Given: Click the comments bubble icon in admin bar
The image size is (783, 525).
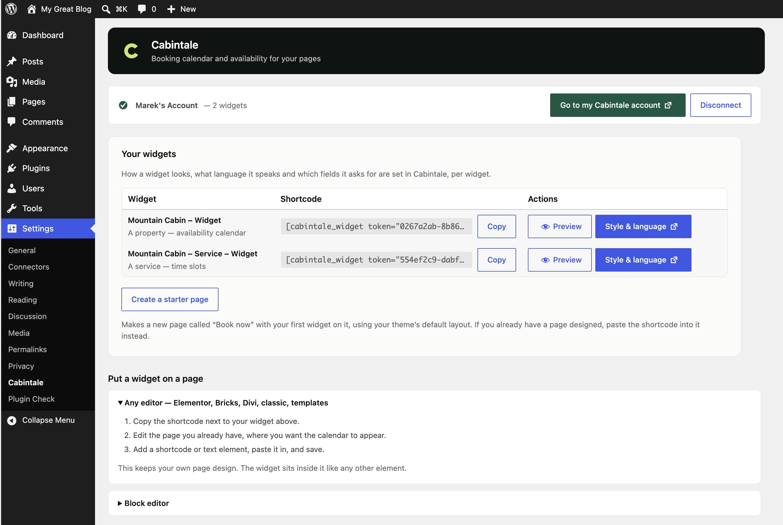Looking at the screenshot, I should coord(142,9).
